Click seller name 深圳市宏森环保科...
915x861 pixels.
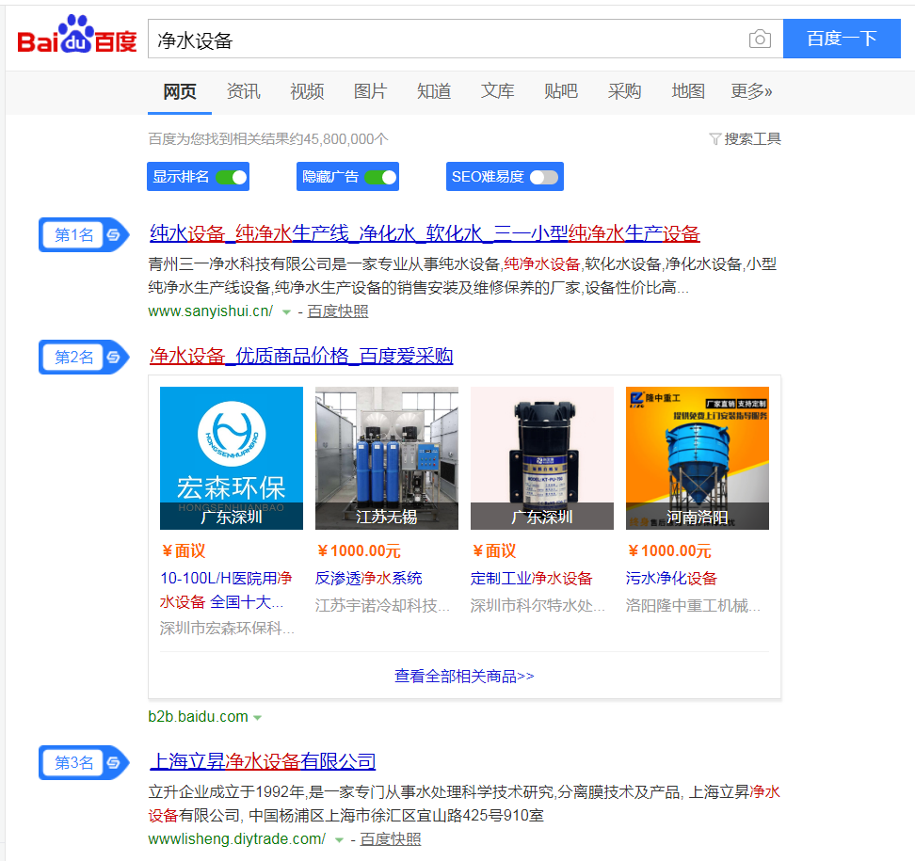(x=227, y=629)
